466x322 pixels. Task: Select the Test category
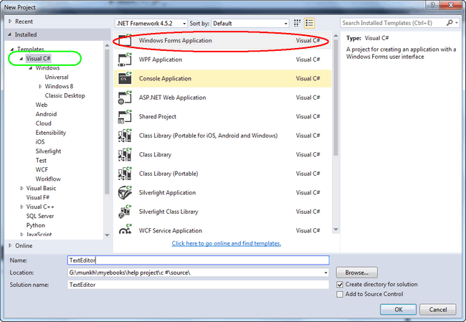[41, 160]
